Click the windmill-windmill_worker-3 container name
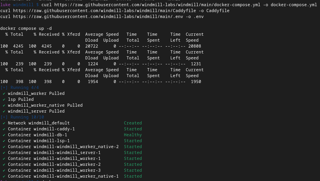The image size is (320, 181). pyautogui.click(x=67, y=170)
